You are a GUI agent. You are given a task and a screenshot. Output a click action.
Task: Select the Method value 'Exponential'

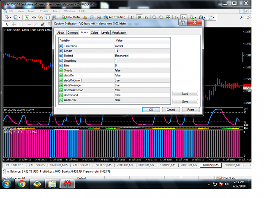[142, 56]
